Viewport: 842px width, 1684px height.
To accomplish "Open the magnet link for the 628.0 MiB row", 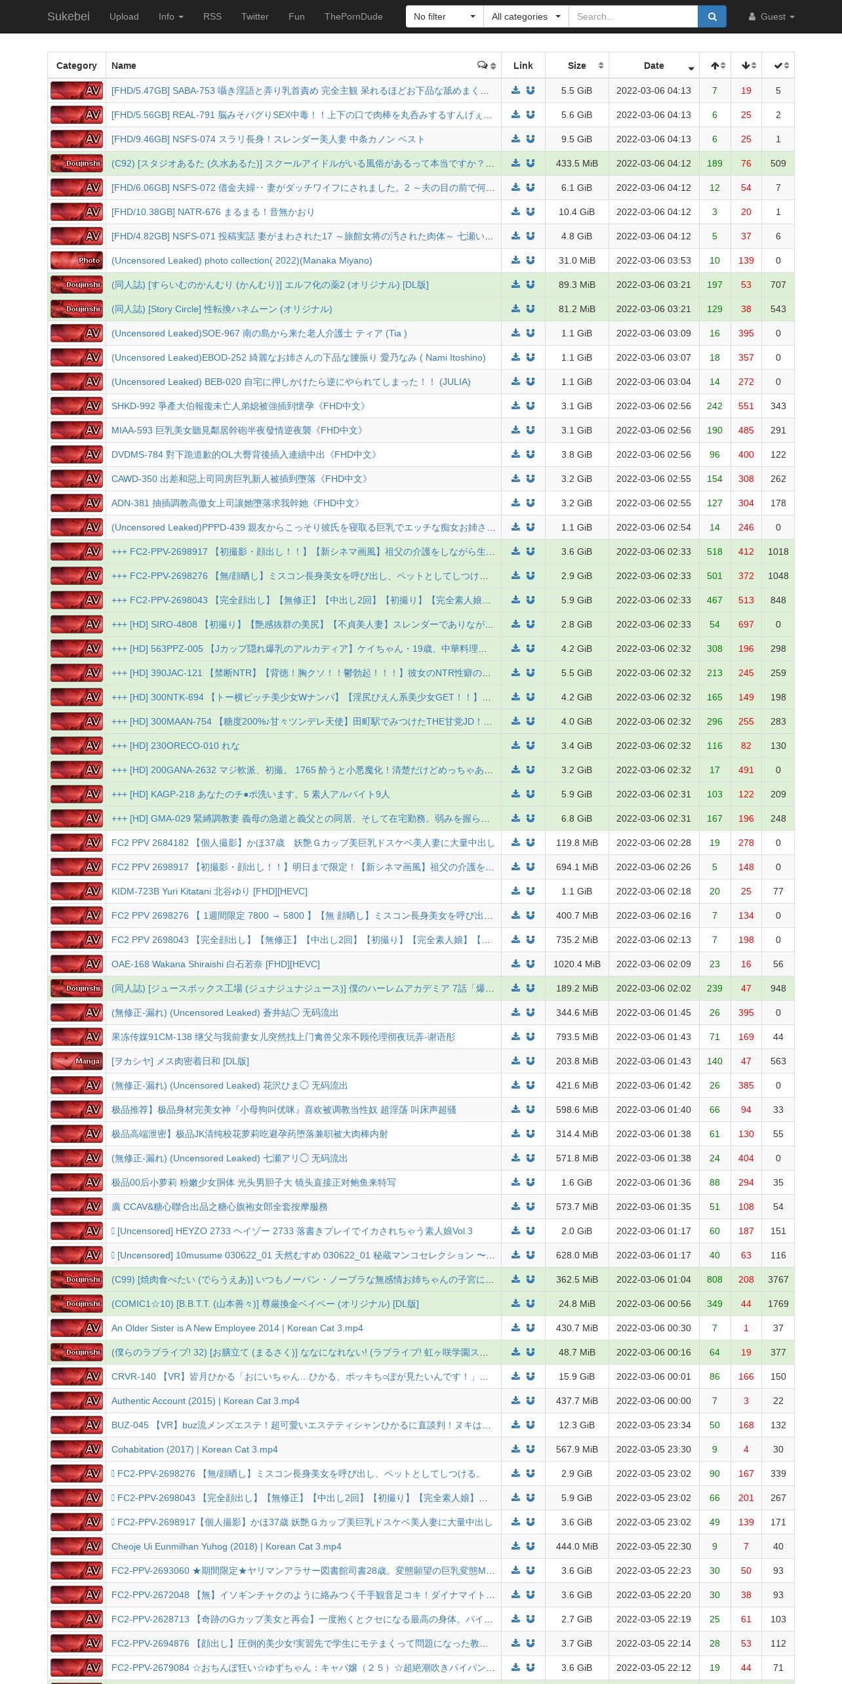I will (531, 1255).
